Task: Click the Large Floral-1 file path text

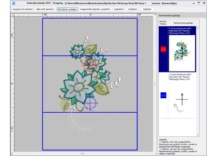Action: coord(180,31)
